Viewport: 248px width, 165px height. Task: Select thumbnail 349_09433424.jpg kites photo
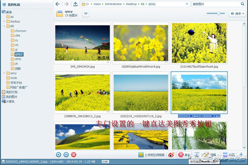pos(82,43)
